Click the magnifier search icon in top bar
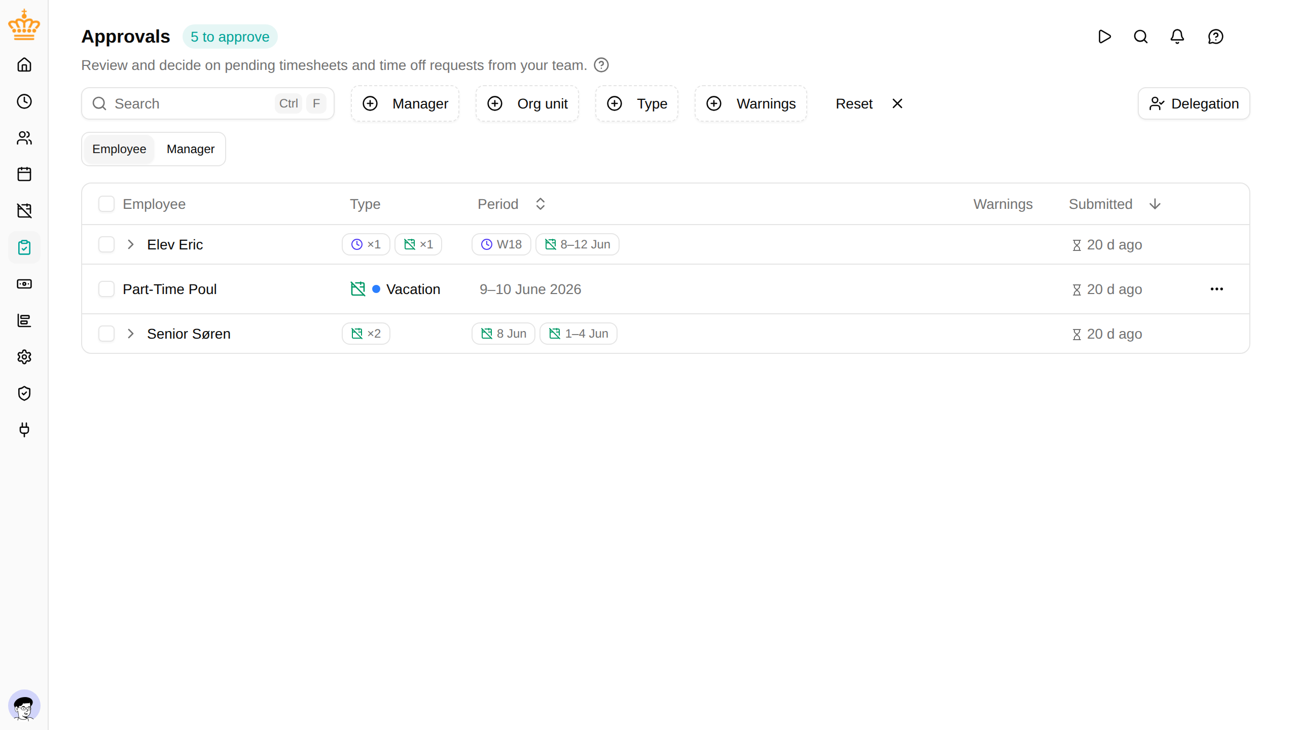The height and width of the screenshot is (730, 1298). click(x=1141, y=36)
